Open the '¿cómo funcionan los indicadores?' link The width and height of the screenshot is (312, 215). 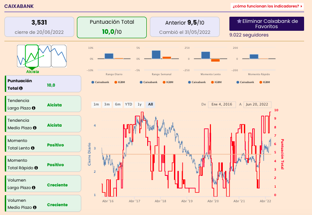point(267,6)
